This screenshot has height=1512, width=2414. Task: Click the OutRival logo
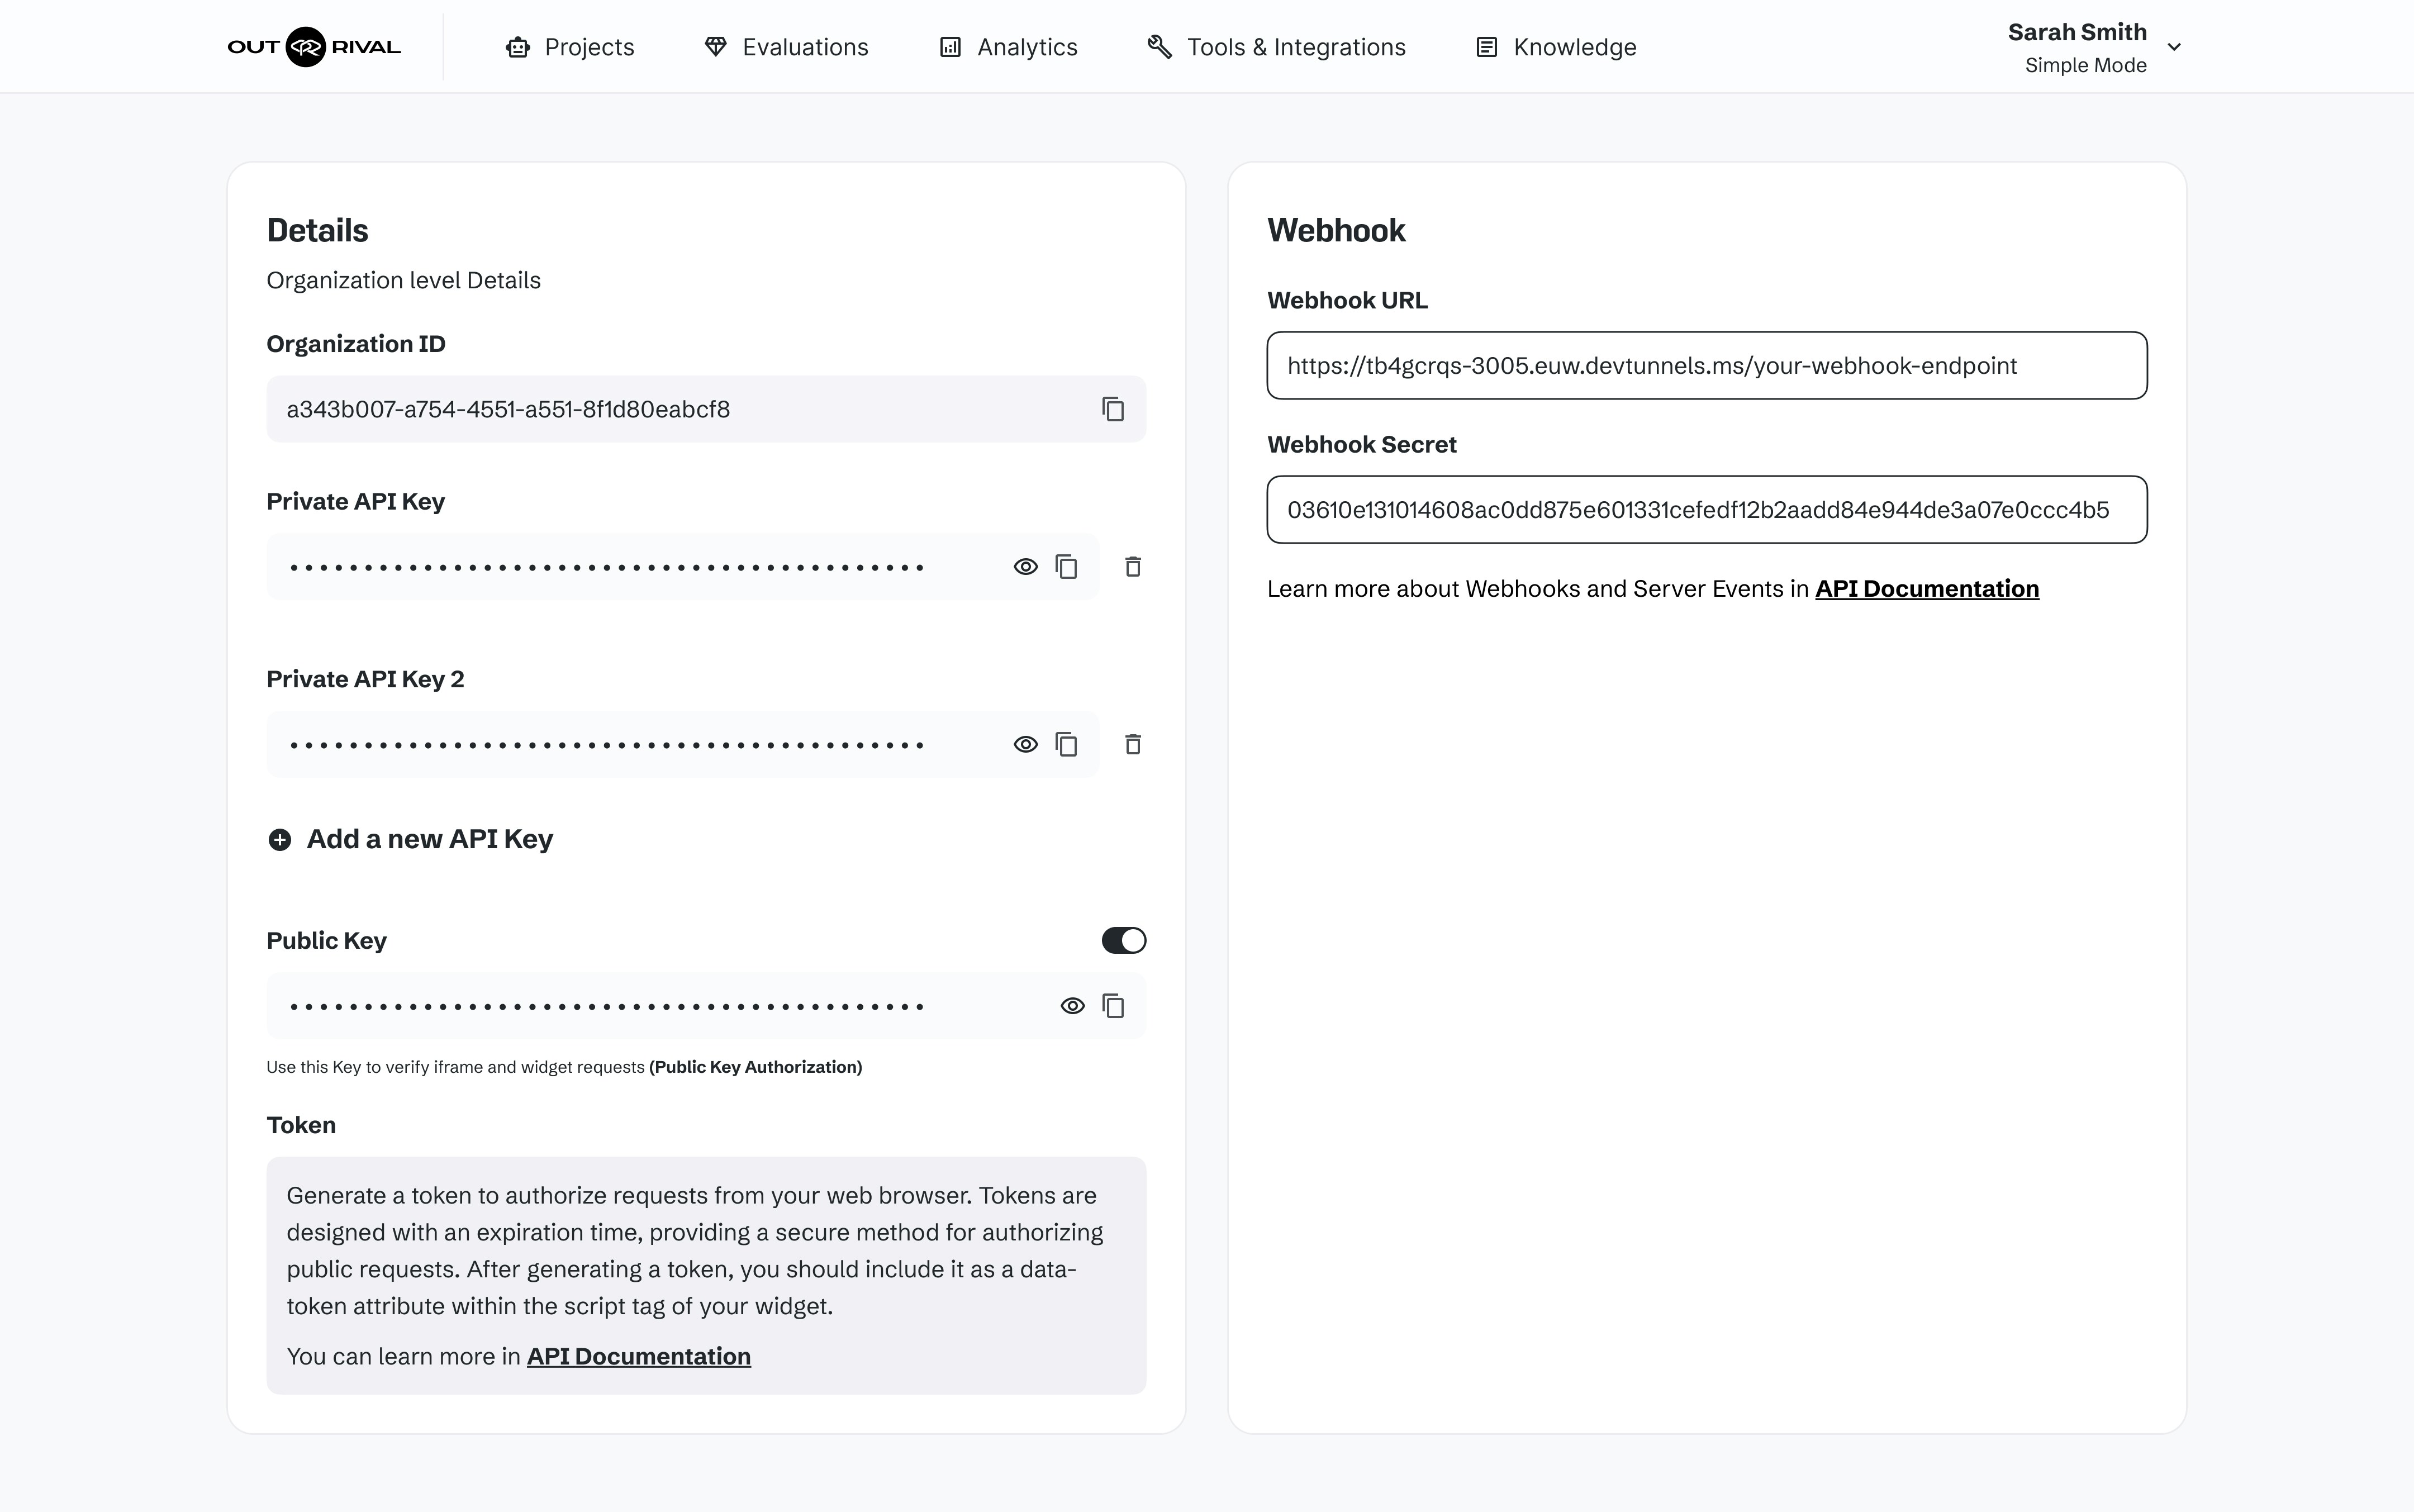tap(314, 47)
